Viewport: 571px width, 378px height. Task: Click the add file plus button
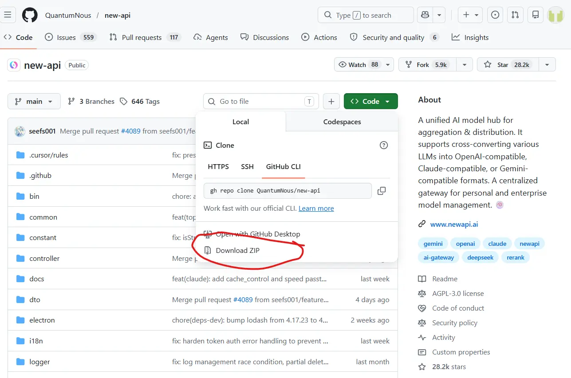click(331, 101)
